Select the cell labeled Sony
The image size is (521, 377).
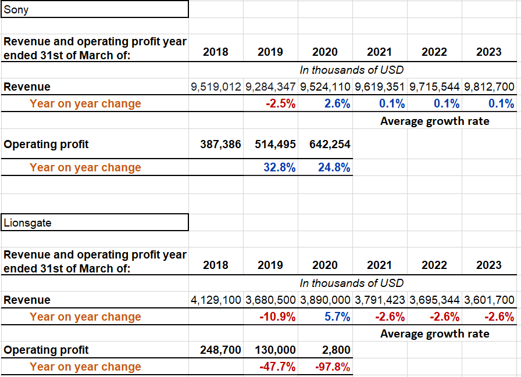tap(95, 9)
